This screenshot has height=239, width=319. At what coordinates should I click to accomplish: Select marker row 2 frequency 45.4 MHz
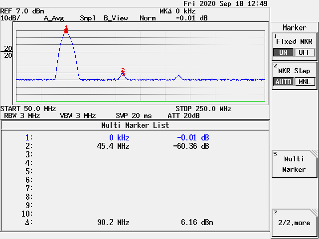point(113,146)
